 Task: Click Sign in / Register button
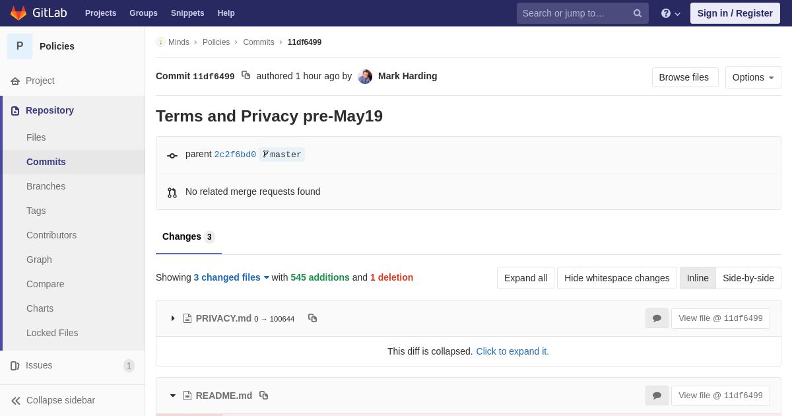[x=735, y=13]
